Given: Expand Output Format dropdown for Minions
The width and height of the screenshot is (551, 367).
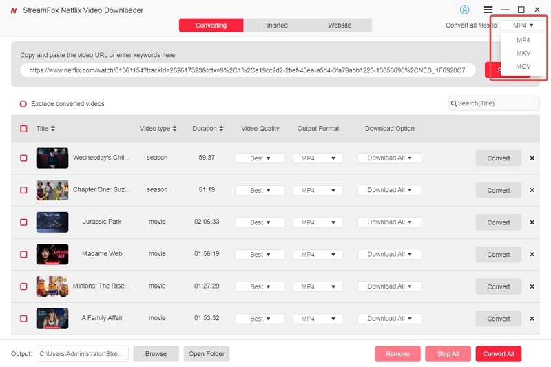Looking at the screenshot, I should pos(318,286).
